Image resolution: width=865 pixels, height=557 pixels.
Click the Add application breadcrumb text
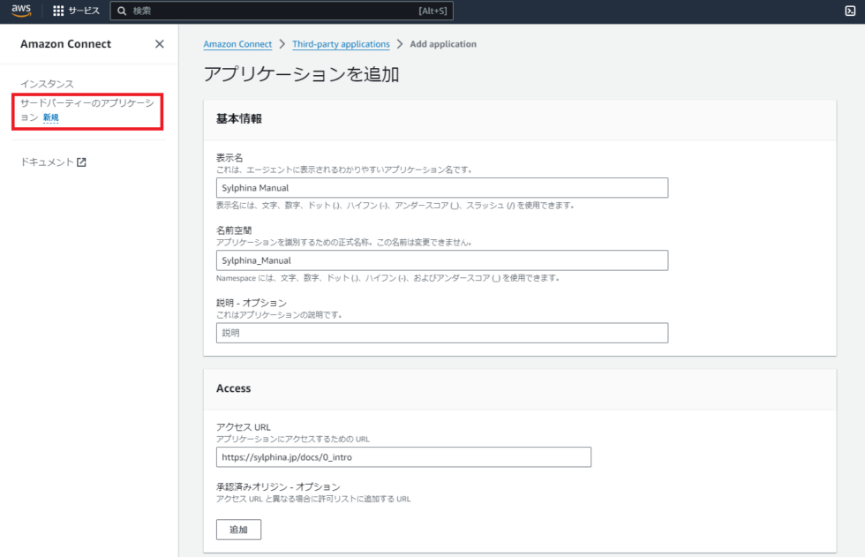[443, 43]
